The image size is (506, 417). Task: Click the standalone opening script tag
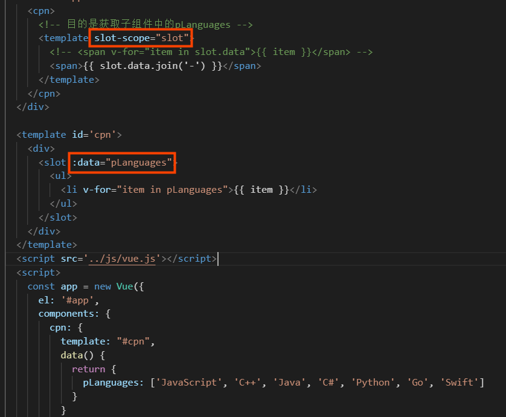(x=39, y=273)
